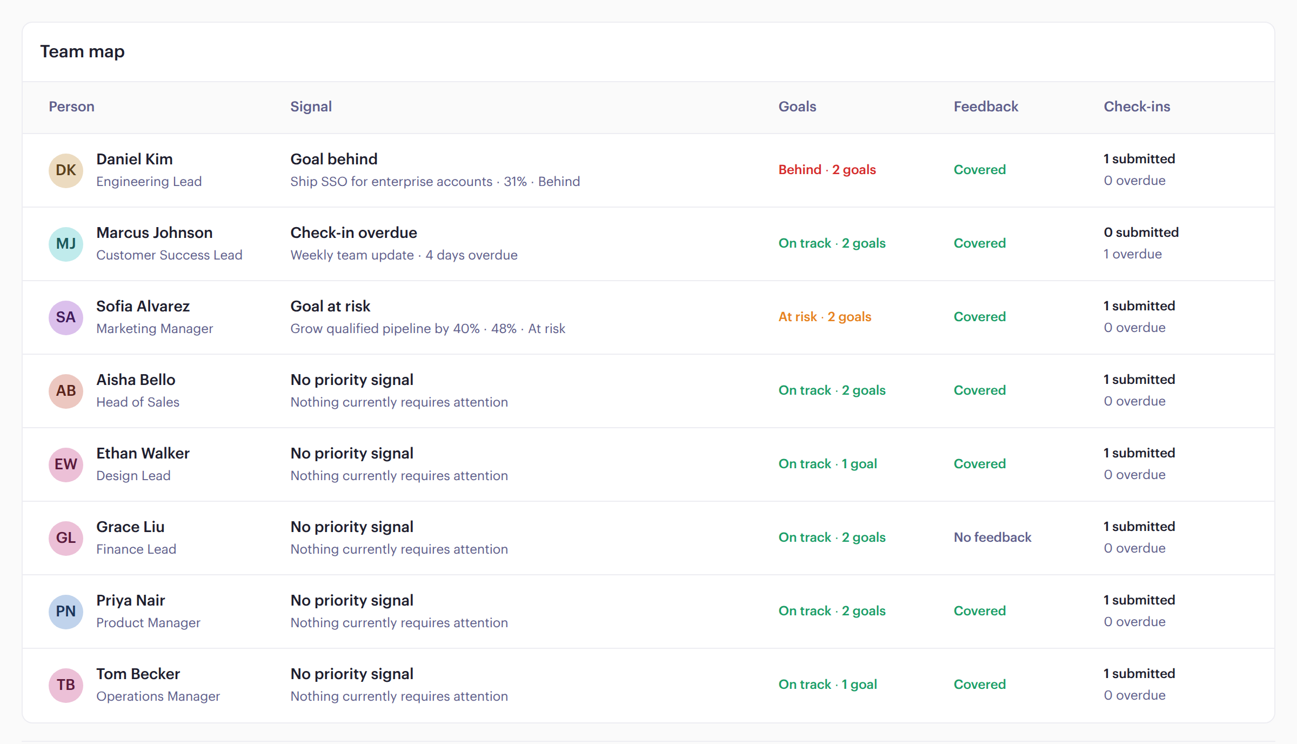The width and height of the screenshot is (1297, 744).
Task: Click Priya Nair's PN avatar
Action: pyautogui.click(x=66, y=612)
